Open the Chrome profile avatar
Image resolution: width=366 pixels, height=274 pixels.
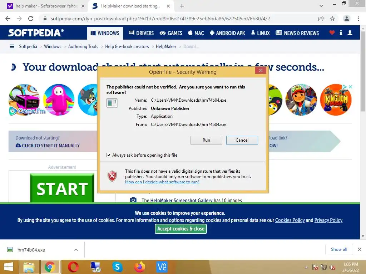coord(347,19)
